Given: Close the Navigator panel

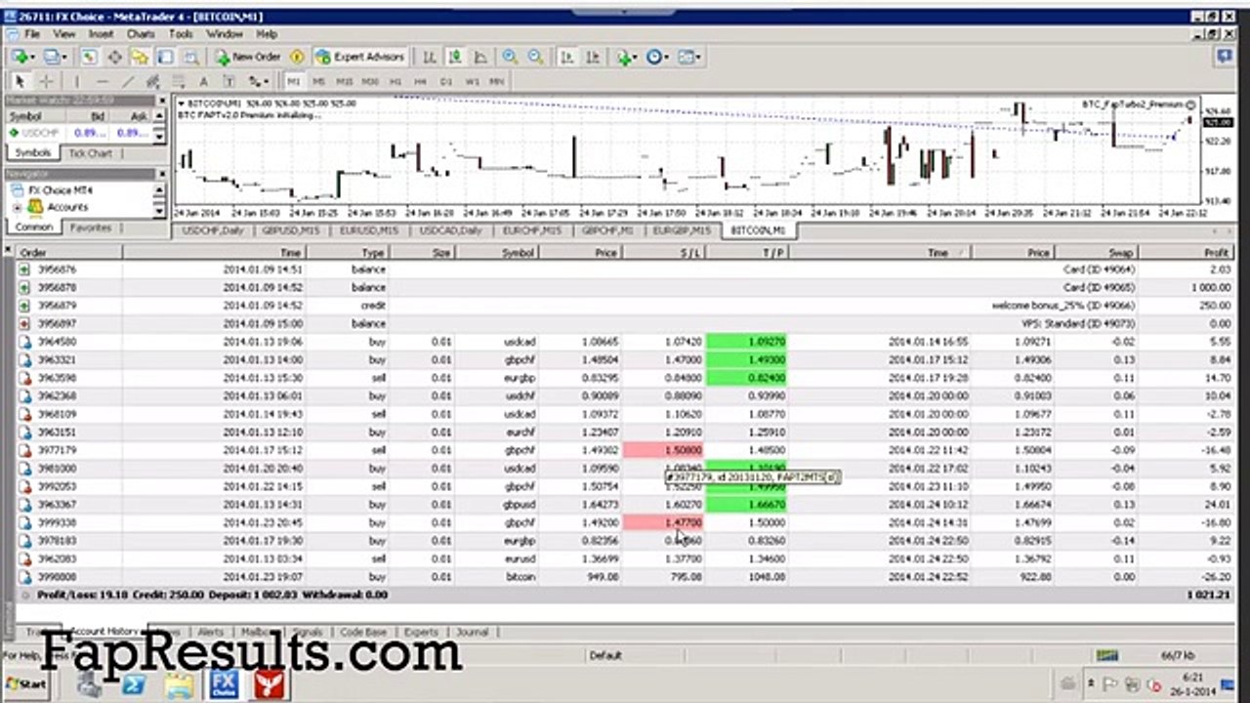Looking at the screenshot, I should (160, 174).
